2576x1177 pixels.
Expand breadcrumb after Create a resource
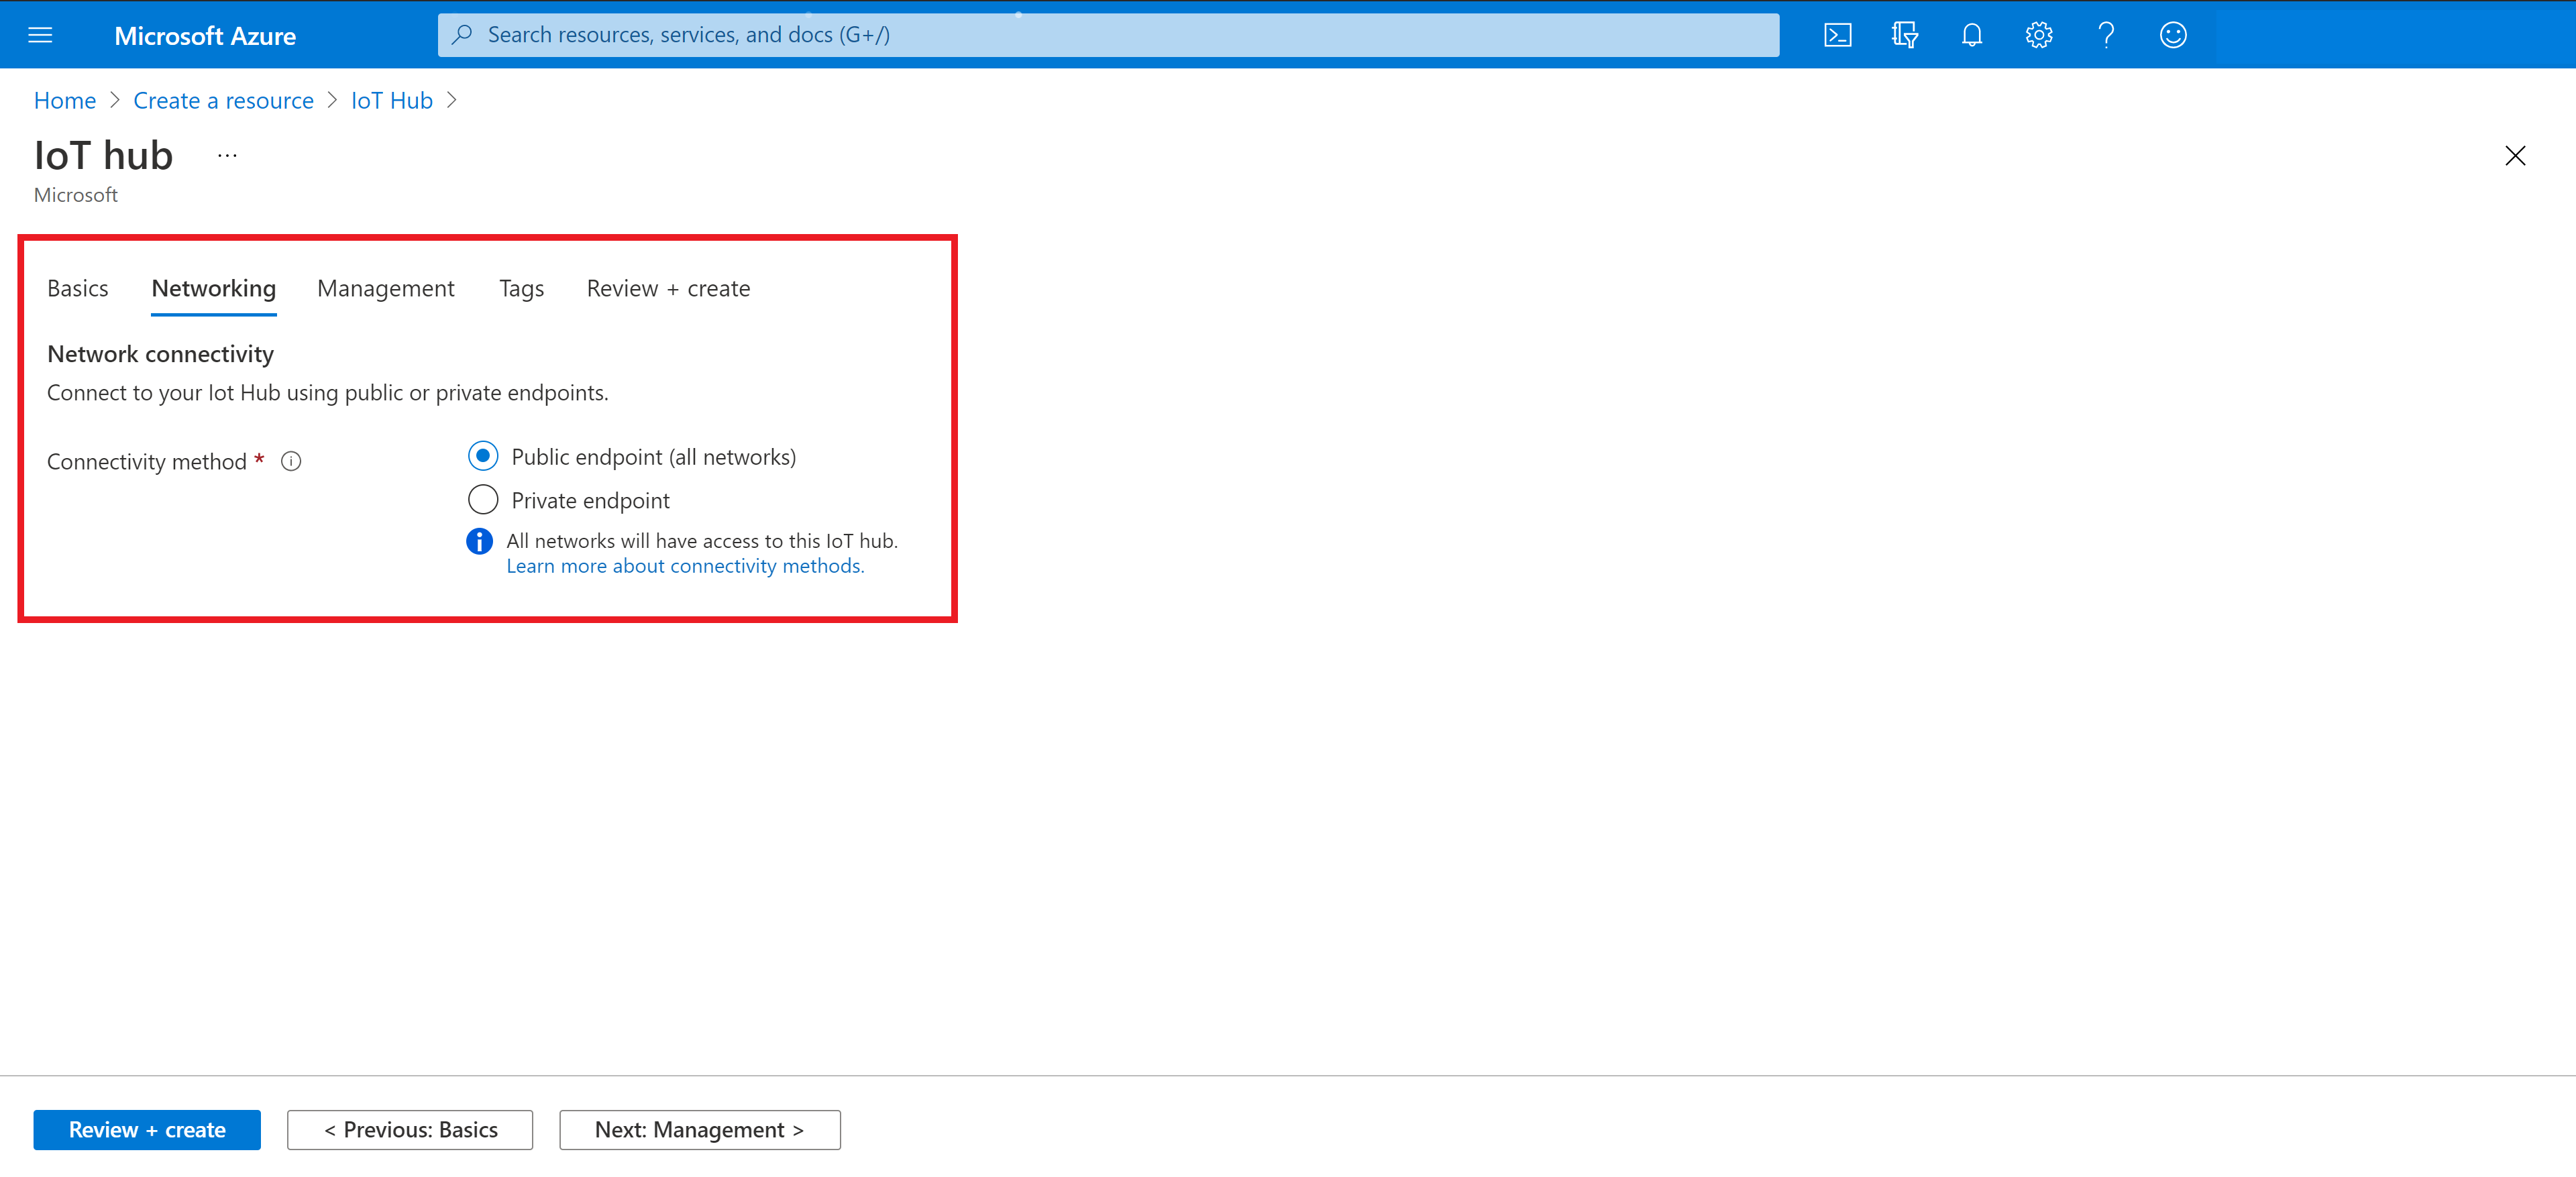pos(332,100)
